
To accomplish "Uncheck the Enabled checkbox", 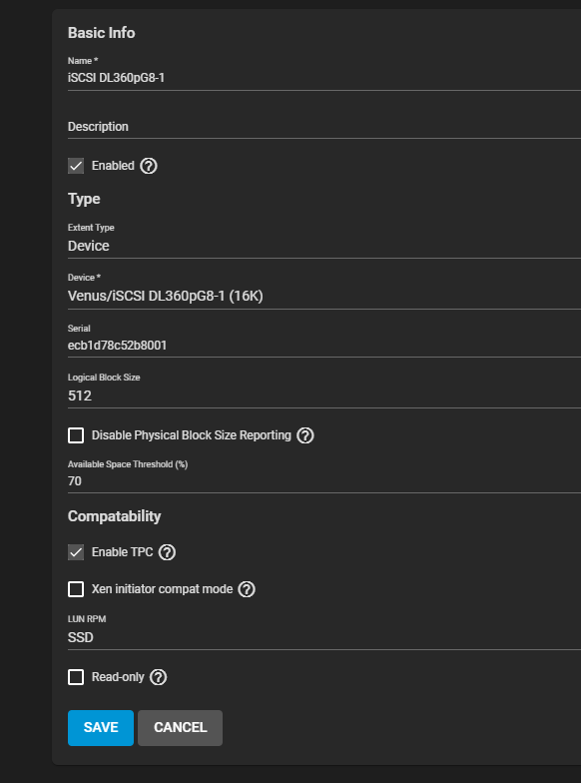I will [x=76, y=166].
